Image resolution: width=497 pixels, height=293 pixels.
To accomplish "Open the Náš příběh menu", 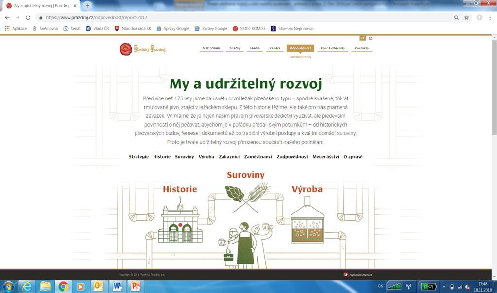I will coord(211,48).
